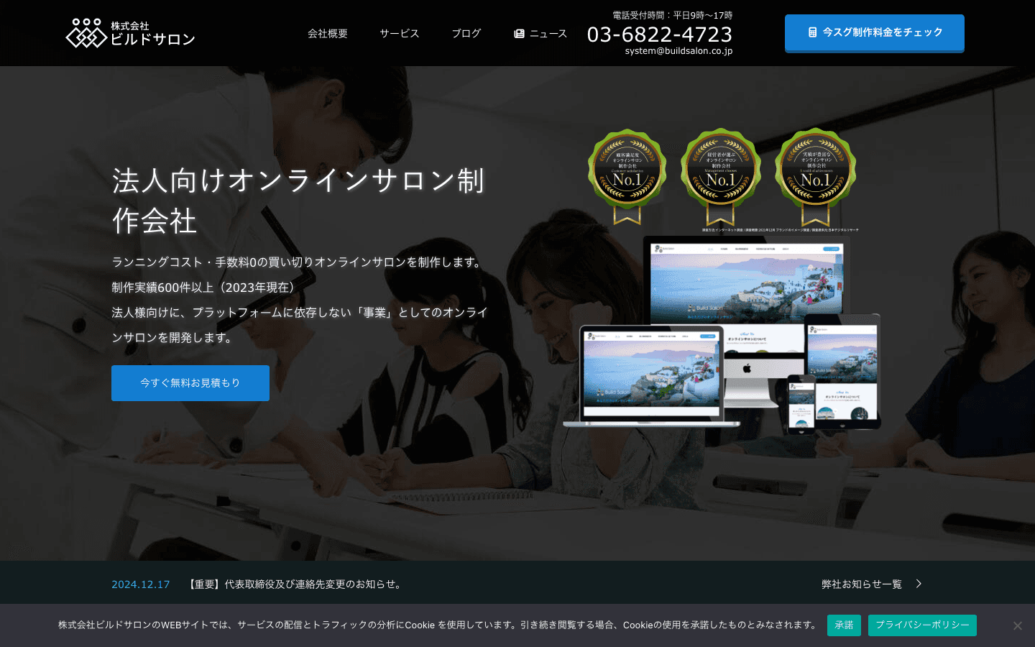The height and width of the screenshot is (647, 1035).
Task: Accept cookies with the 承諾 button
Action: [x=844, y=625]
